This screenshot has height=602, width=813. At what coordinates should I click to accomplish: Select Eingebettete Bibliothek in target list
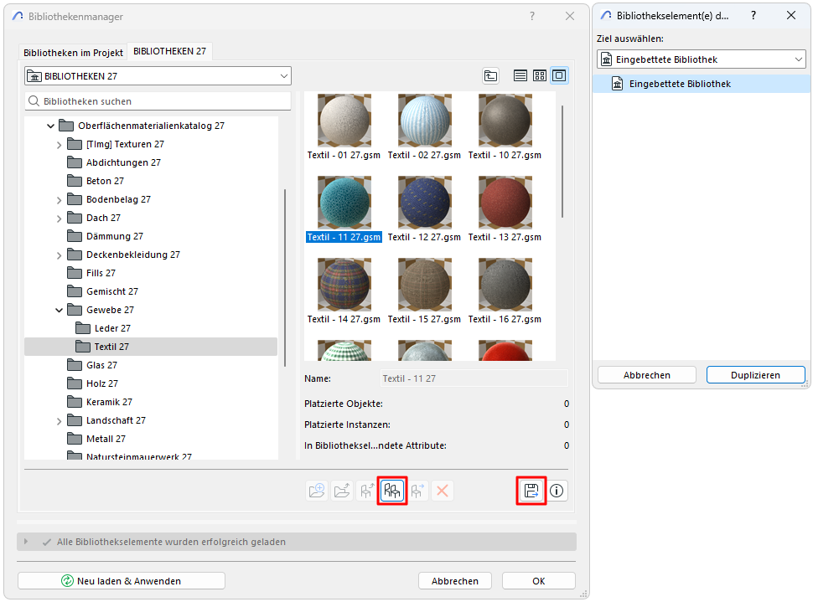701,84
